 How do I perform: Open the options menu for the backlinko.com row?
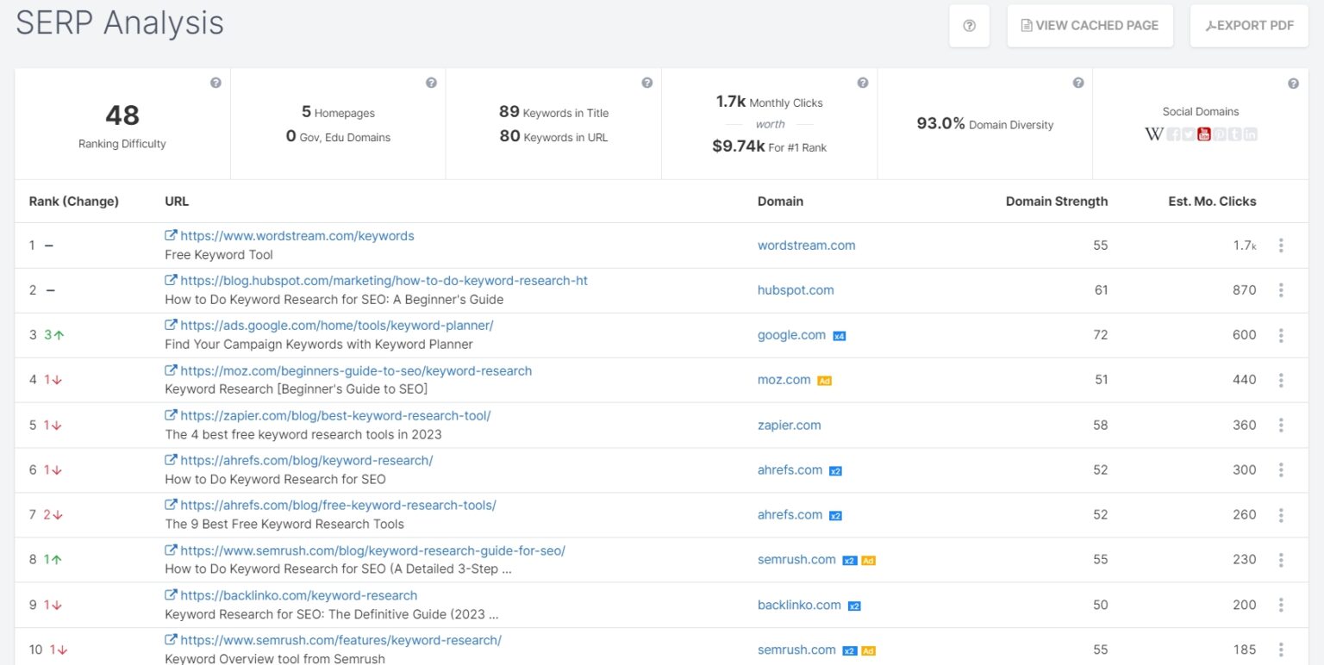tap(1282, 604)
